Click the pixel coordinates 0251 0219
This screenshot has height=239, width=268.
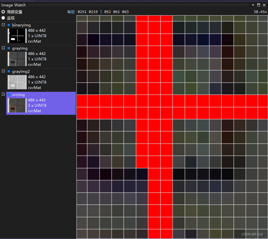click(x=88, y=12)
